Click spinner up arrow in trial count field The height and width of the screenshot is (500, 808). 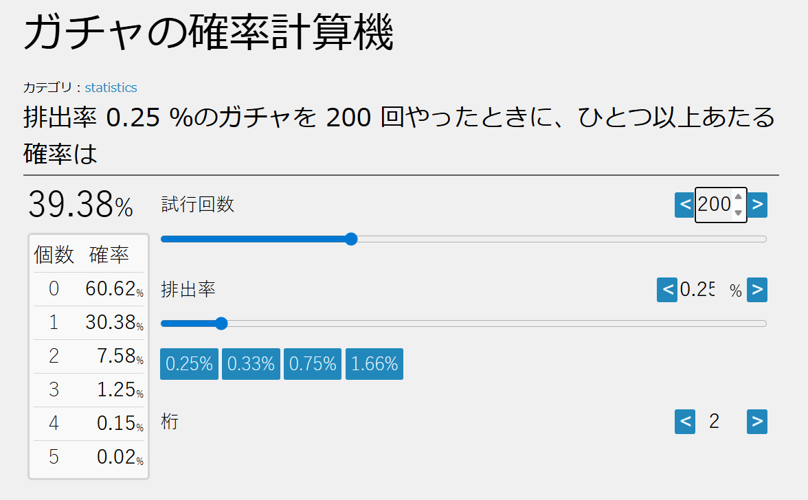click(738, 197)
